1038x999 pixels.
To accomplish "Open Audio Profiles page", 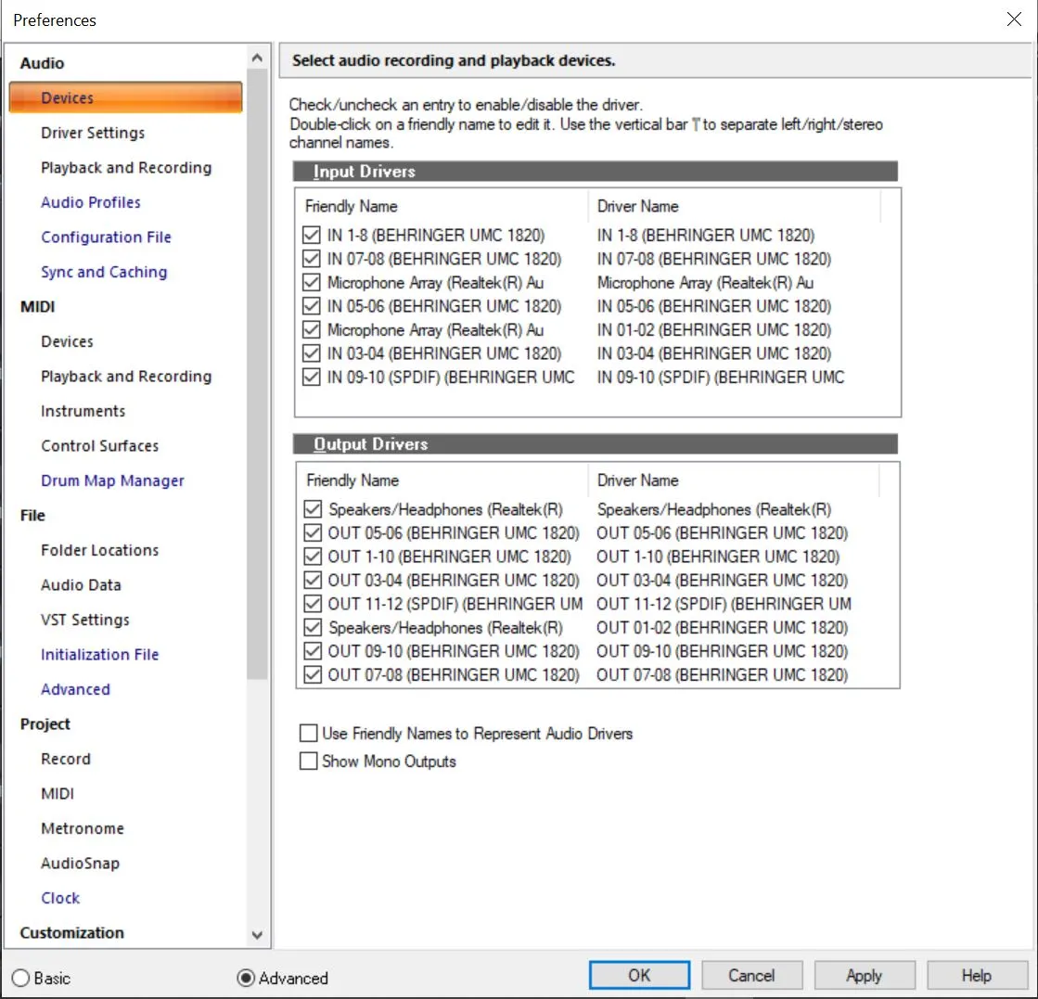I will [91, 202].
